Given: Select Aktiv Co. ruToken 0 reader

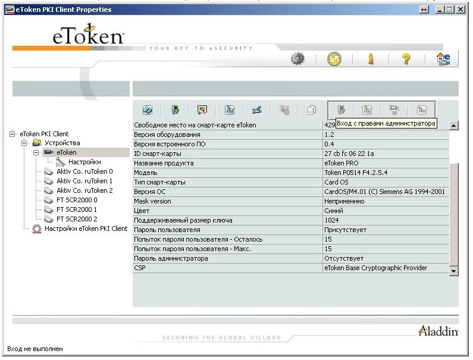Looking at the screenshot, I should point(84,171).
